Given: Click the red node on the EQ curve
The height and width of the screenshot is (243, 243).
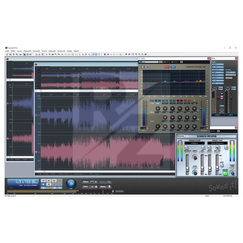Looking at the screenshot, I should pyautogui.click(x=185, y=81).
